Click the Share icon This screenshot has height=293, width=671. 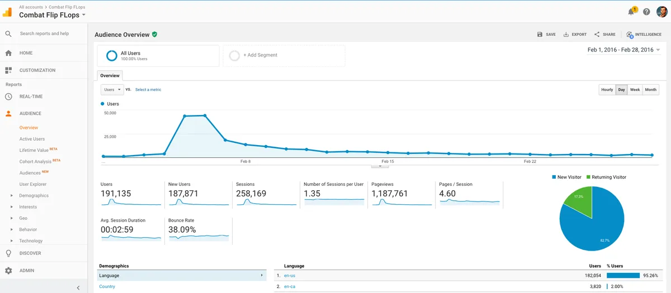(x=597, y=35)
